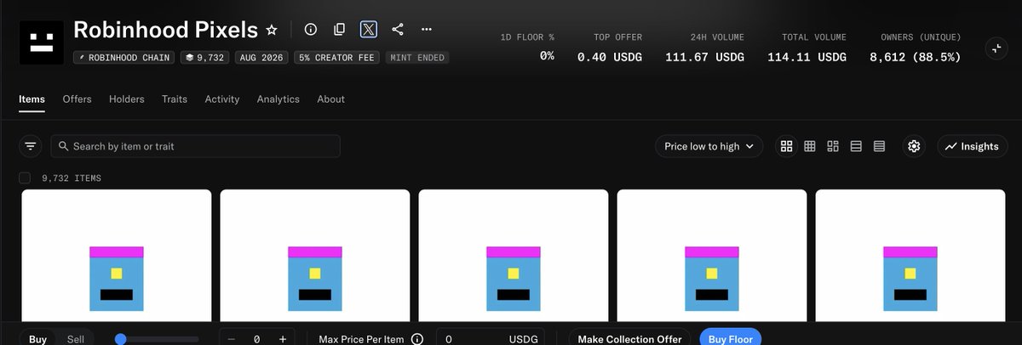Open the Price low to high sort dropdown
Image resolution: width=1022 pixels, height=345 pixels.
[709, 146]
